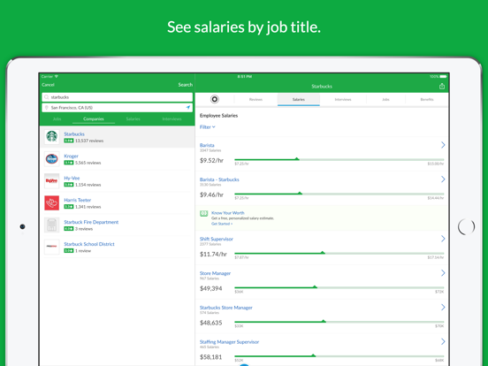Tap the share icon beside Starbucks title
Viewport: 488px width, 366px height.
tap(442, 87)
